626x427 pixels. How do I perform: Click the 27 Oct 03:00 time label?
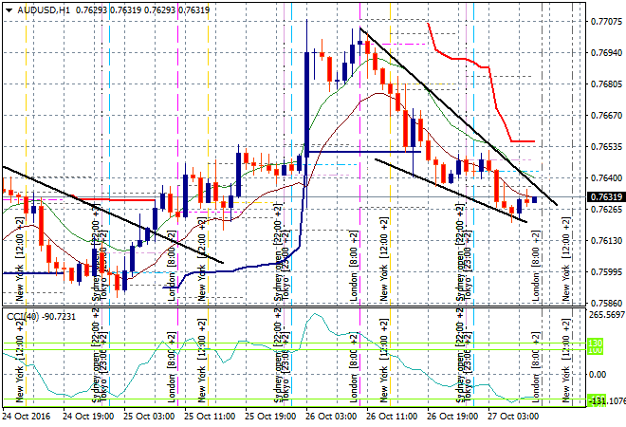[x=513, y=417]
